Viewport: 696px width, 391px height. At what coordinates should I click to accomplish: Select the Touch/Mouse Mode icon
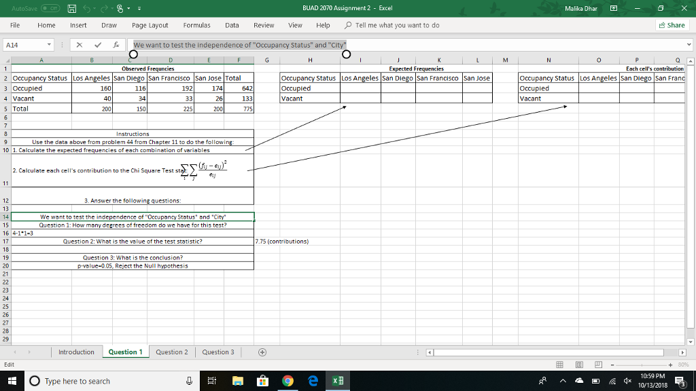(120, 10)
